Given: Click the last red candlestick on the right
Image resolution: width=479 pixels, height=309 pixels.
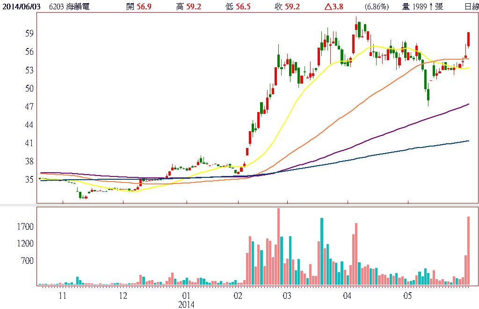Looking at the screenshot, I should pyautogui.click(x=468, y=39).
